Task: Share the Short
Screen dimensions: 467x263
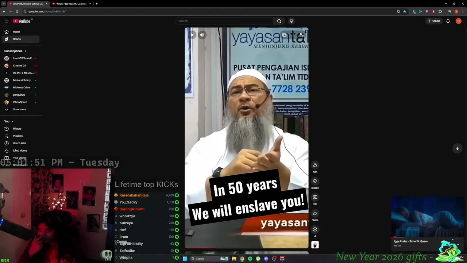Action: (x=315, y=213)
